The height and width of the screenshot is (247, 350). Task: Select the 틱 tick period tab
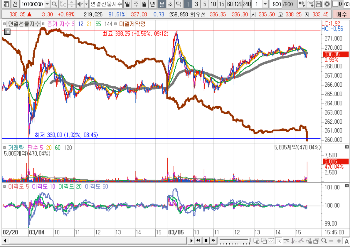[178, 4]
